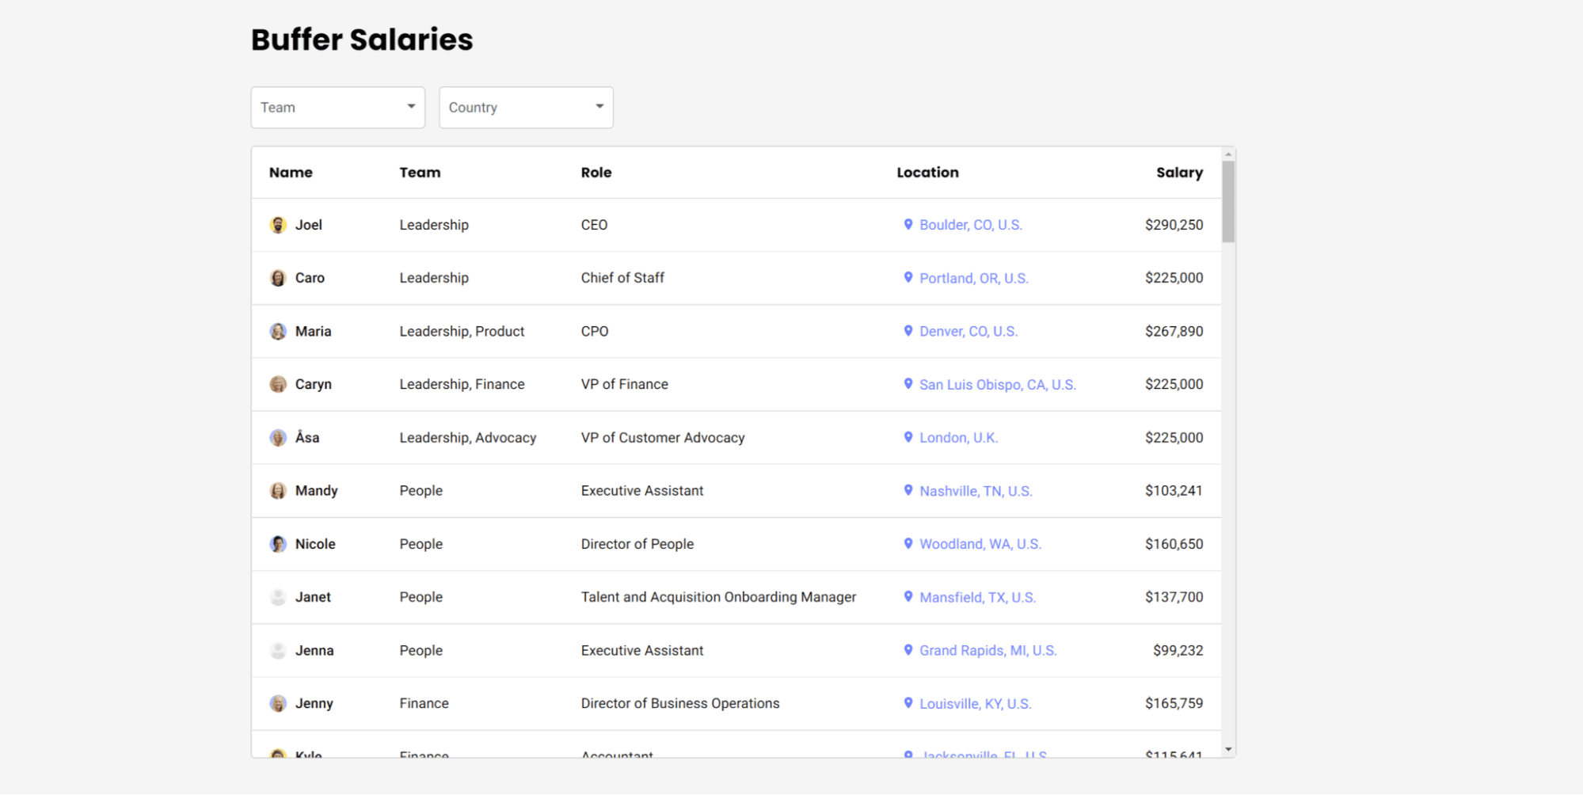The width and height of the screenshot is (1583, 795).
Task: Expand the Team dropdown arrow
Action: coord(410,105)
